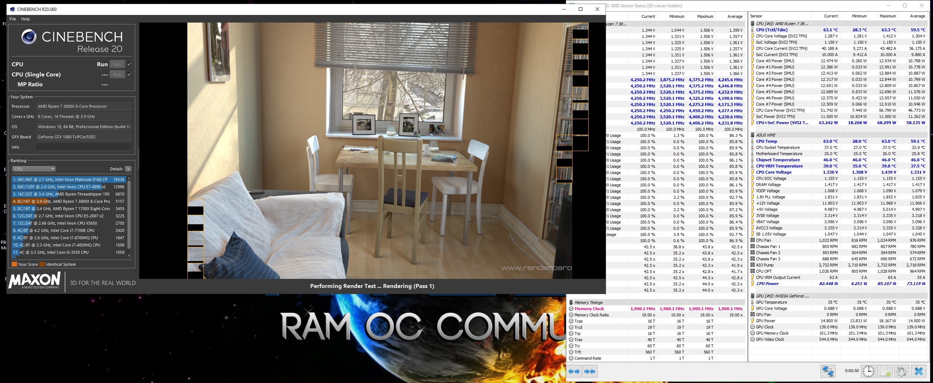Click the Command Rate timing icon
933x383 pixels.
coord(571,358)
